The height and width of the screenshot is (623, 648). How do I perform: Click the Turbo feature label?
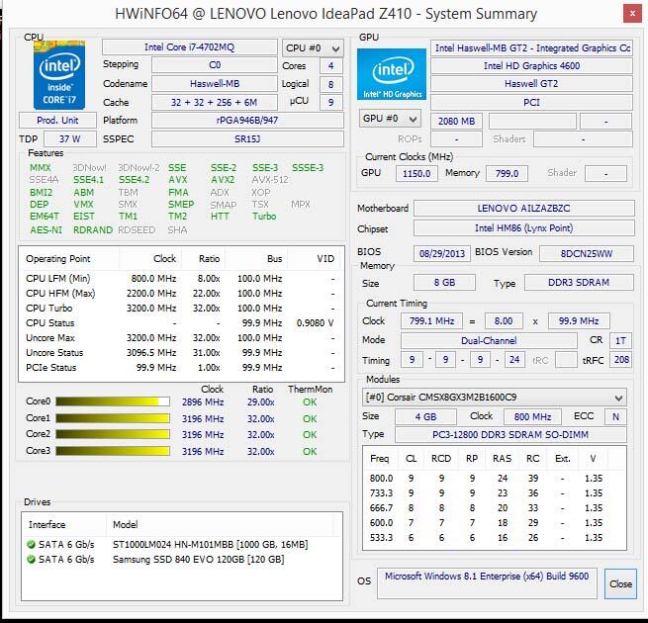[264, 216]
